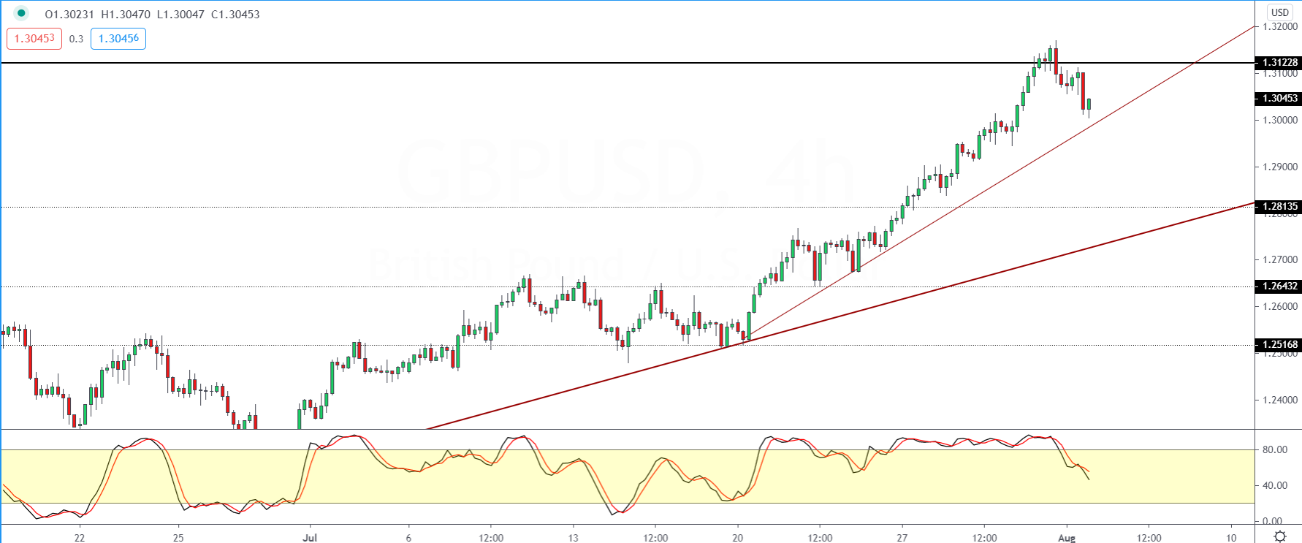This screenshot has width=1302, height=543.
Task: Select the 1.28135 price level label
Action: tap(1279, 206)
